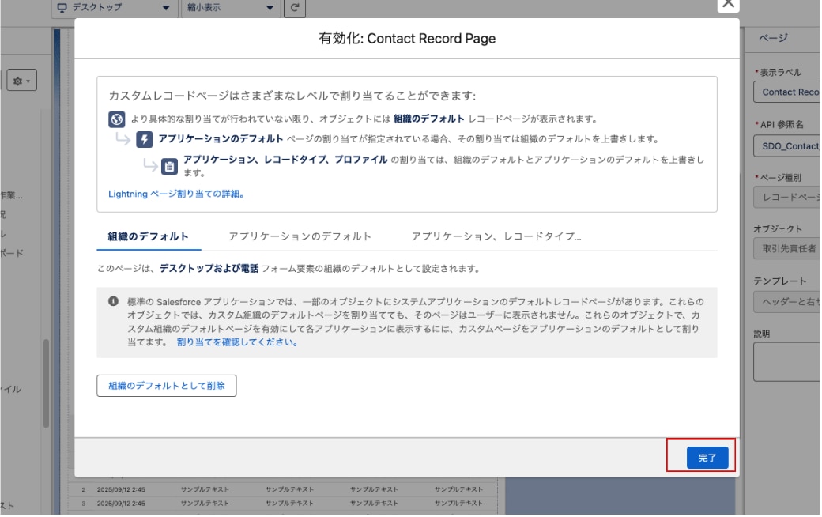
Task: Expand the 縮小表示 zoom dropdown
Action: 230,8
